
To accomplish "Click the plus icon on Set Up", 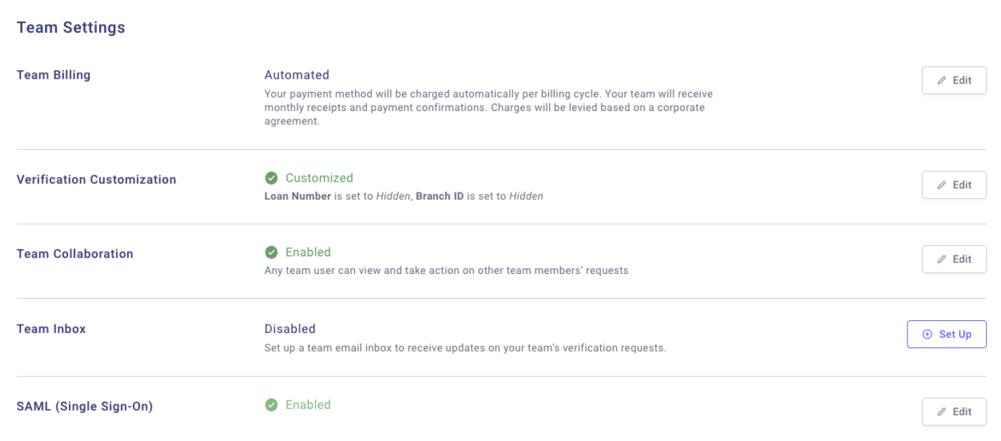I will [927, 334].
